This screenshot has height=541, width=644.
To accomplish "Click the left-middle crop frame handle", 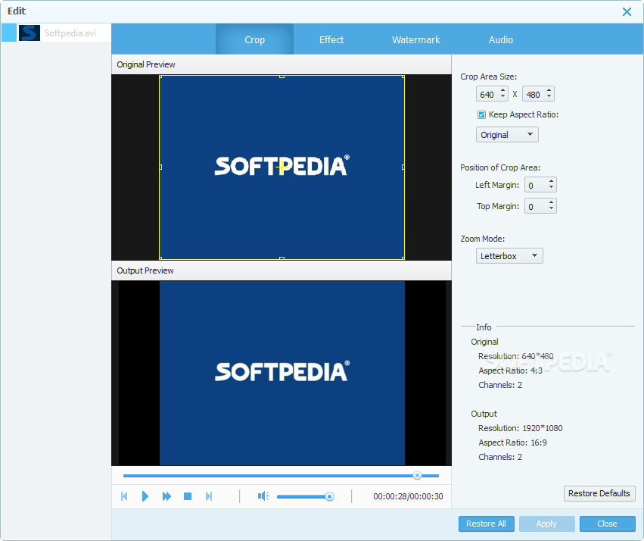I will pyautogui.click(x=160, y=167).
